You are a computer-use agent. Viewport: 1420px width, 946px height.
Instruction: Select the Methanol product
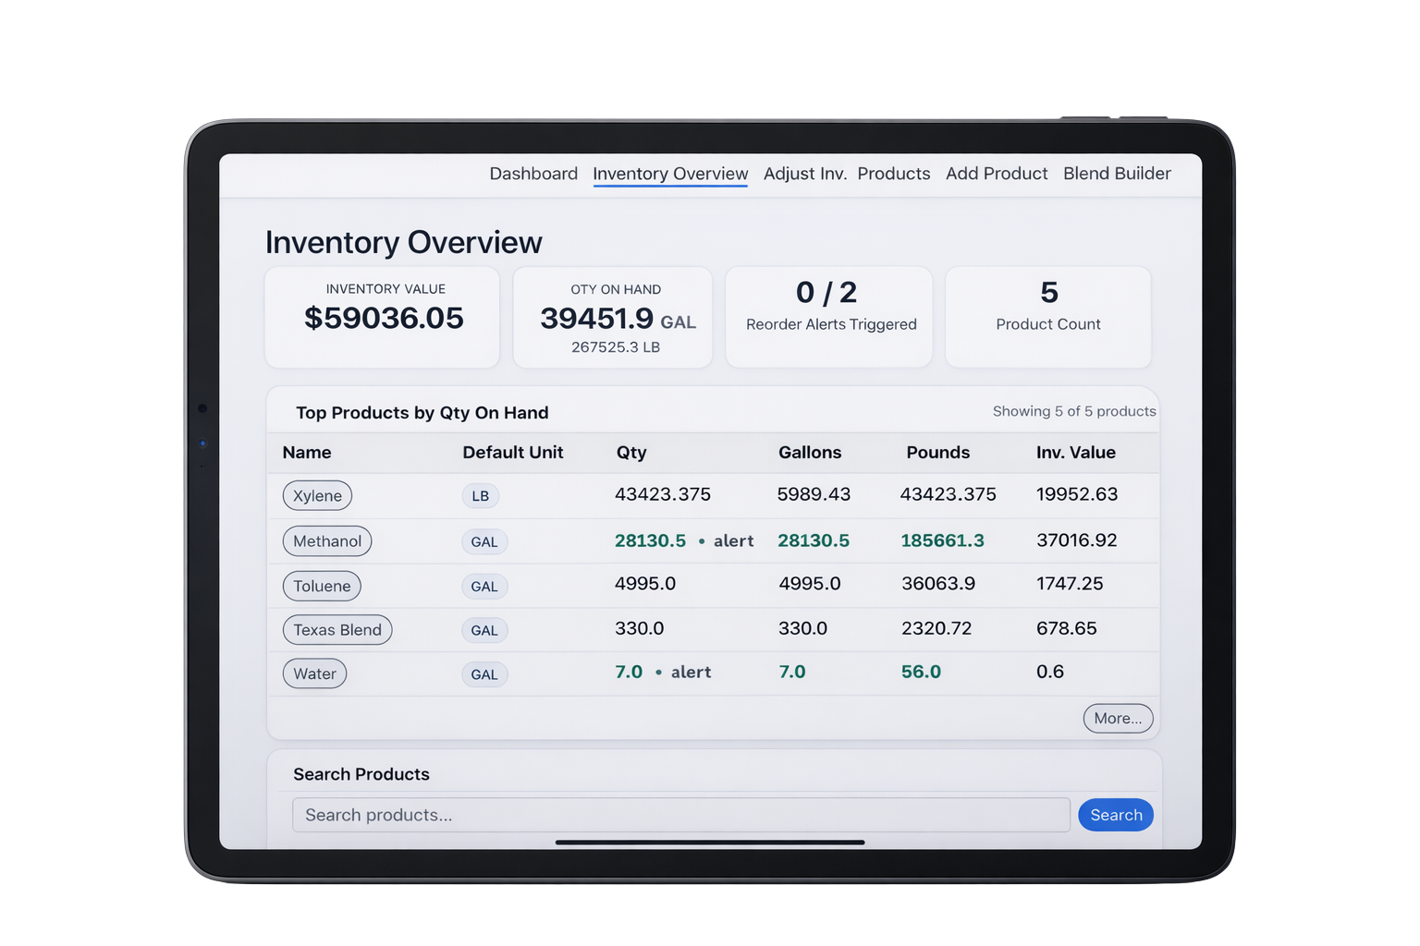click(326, 540)
